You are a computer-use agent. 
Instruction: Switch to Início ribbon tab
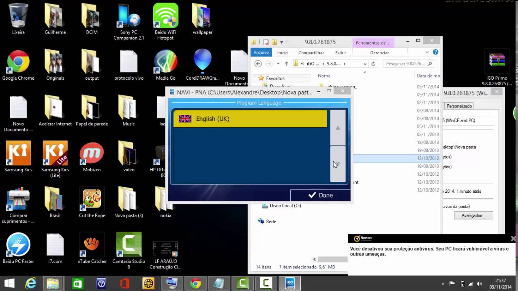pos(283,53)
